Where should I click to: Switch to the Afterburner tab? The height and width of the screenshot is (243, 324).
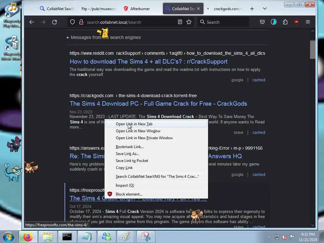click(x=140, y=9)
